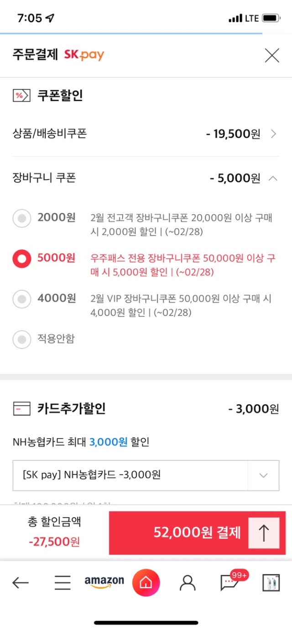Screen dimensions: 292x631
Task: Tap the SK pay logo
Action: pyautogui.click(x=84, y=56)
